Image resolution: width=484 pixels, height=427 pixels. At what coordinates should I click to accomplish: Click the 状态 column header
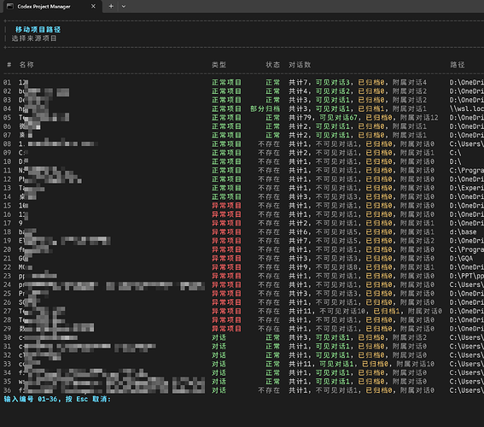click(x=273, y=65)
